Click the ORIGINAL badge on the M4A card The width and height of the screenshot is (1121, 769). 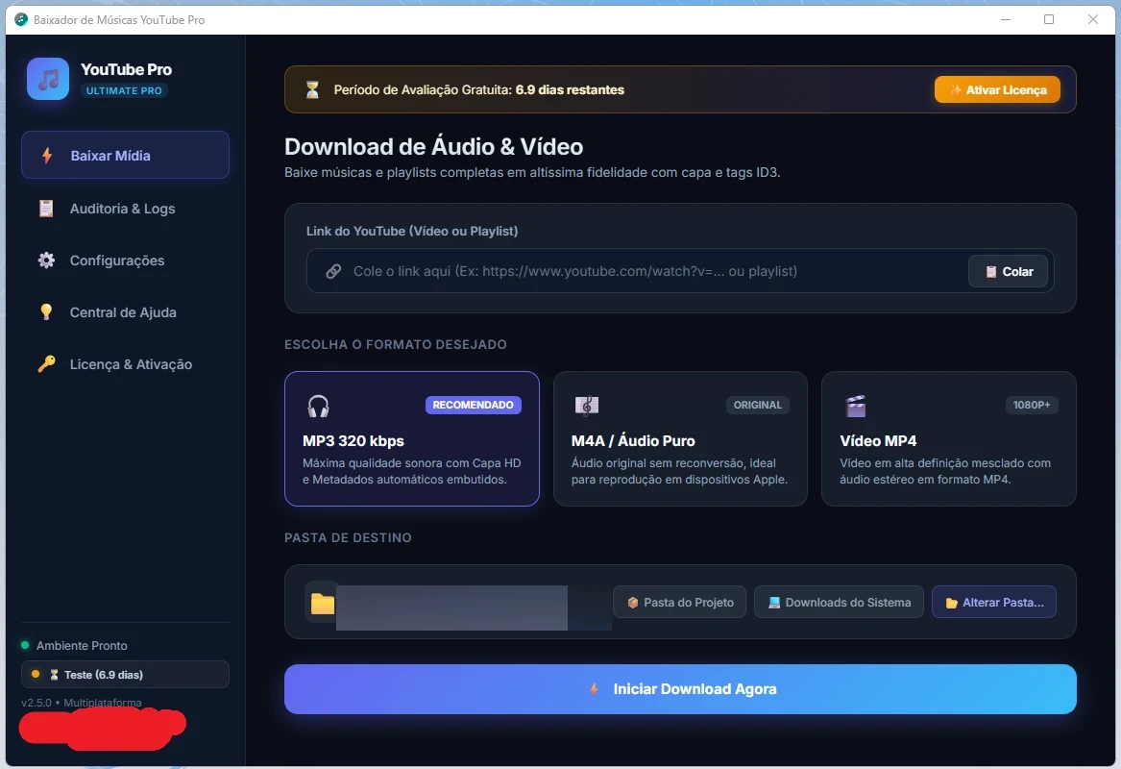point(758,405)
